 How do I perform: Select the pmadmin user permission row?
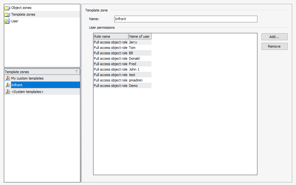coord(122,80)
